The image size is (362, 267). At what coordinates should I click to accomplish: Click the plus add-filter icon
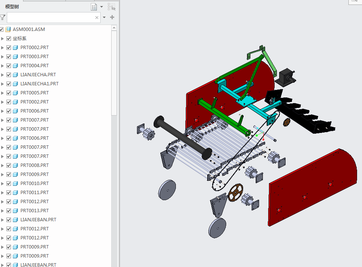pyautogui.click(x=112, y=17)
